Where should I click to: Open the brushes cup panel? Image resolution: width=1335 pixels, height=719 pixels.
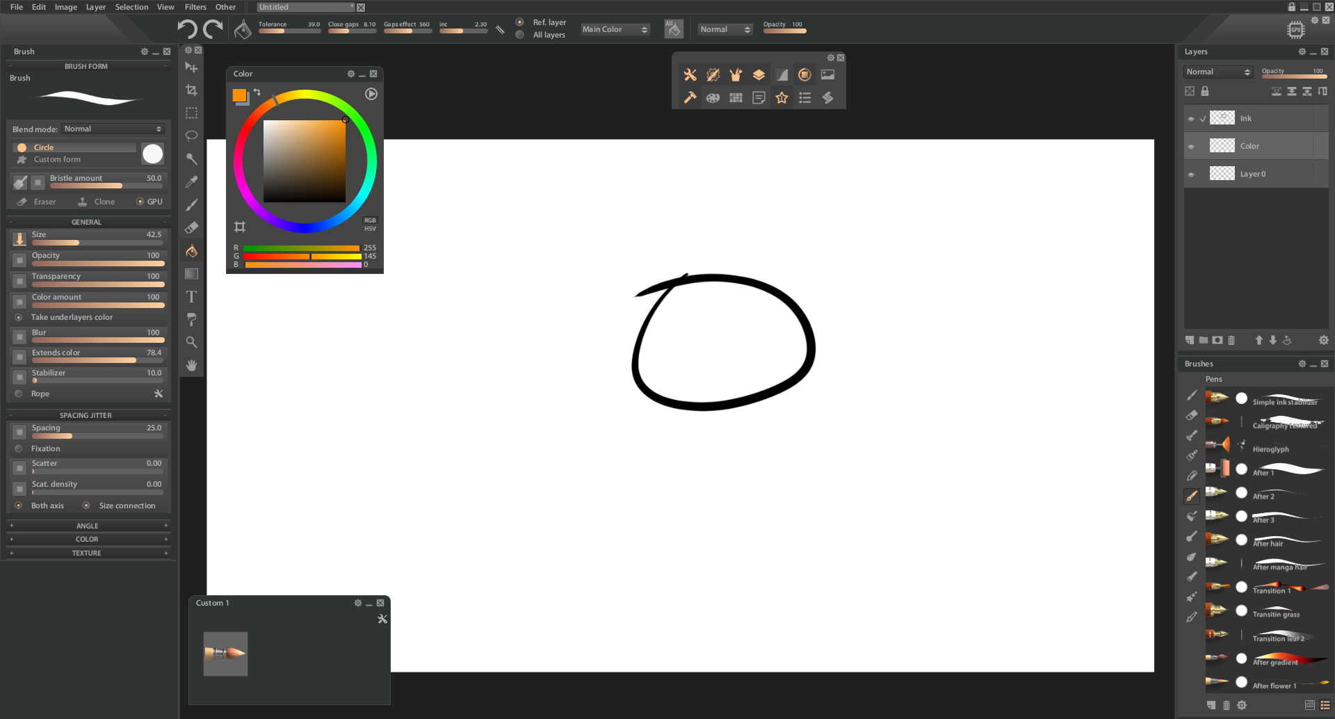736,75
